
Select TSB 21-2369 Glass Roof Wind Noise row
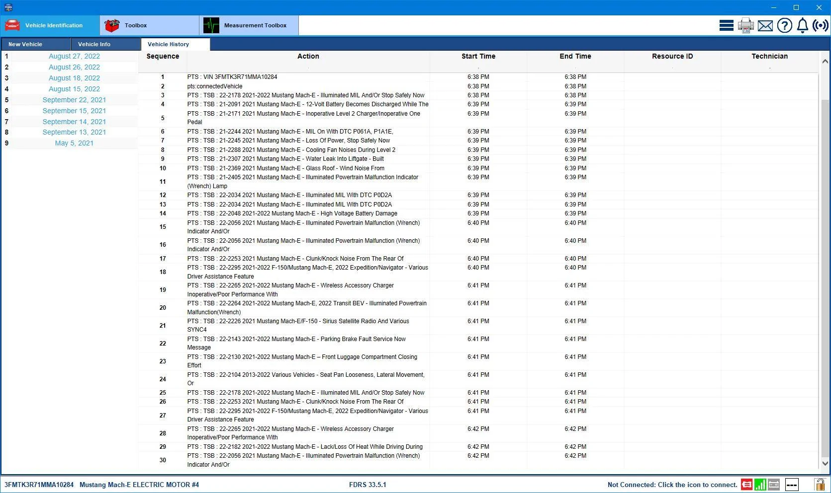[477, 168]
